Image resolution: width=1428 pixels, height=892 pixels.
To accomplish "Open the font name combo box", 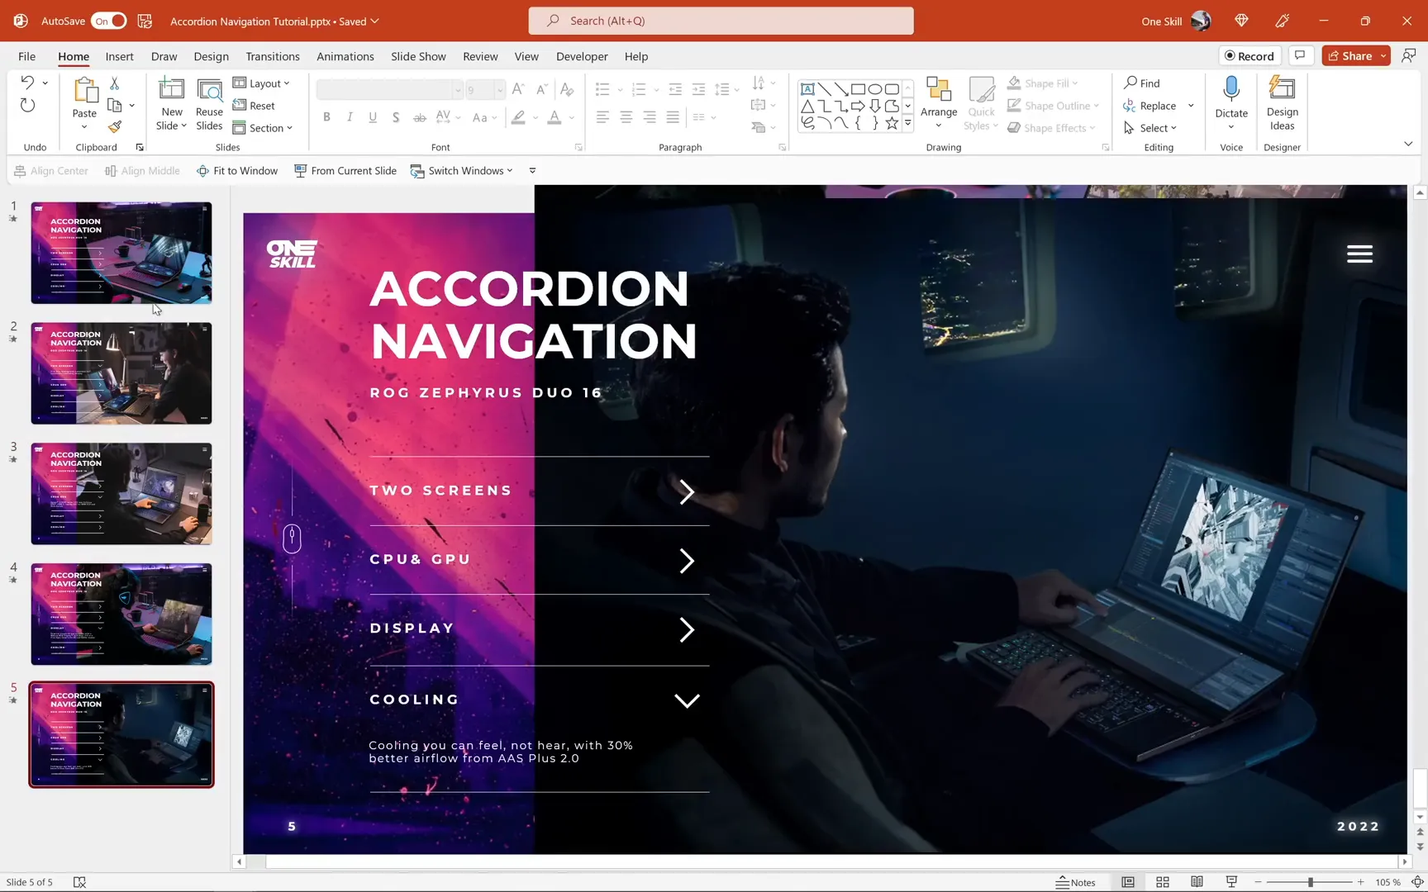I will [388, 89].
